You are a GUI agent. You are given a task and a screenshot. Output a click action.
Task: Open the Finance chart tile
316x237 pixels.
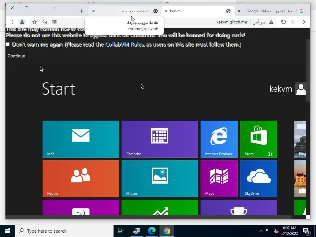pos(160,207)
